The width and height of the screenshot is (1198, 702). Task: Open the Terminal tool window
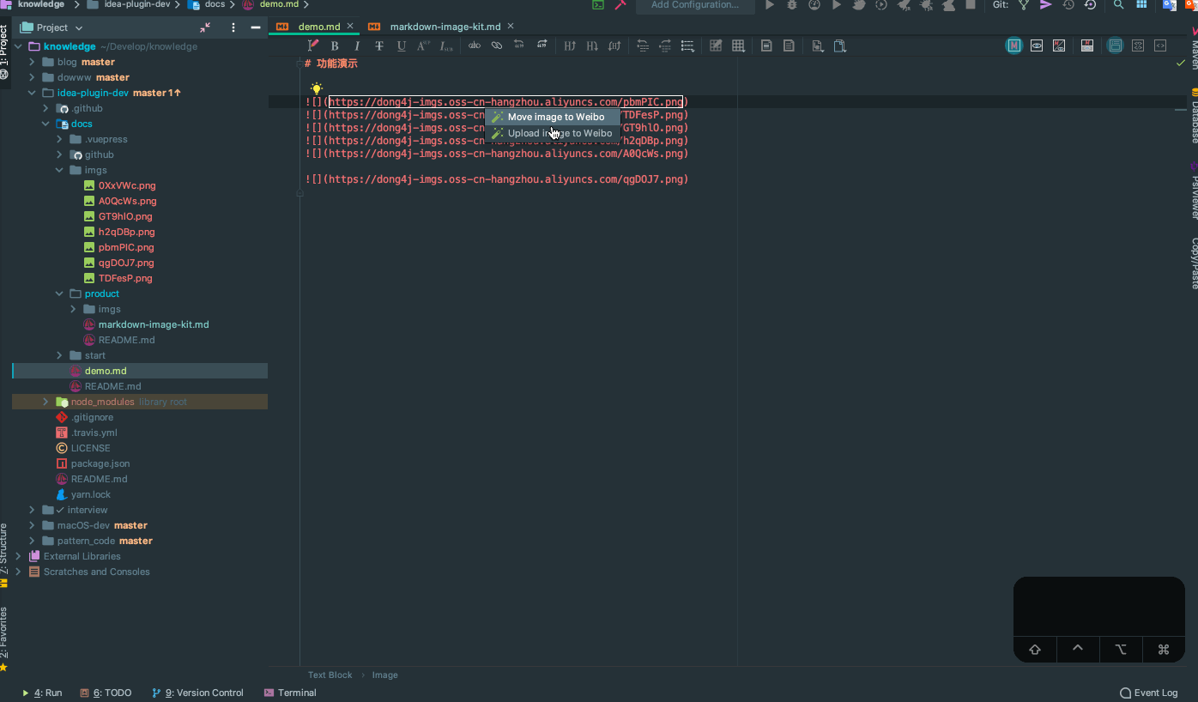[290, 693]
